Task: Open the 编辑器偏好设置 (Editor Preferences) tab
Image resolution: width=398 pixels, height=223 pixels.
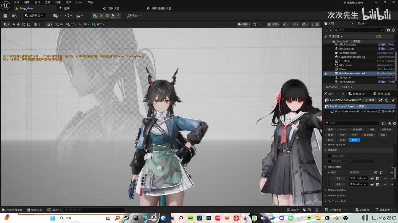Action: coord(159,8)
